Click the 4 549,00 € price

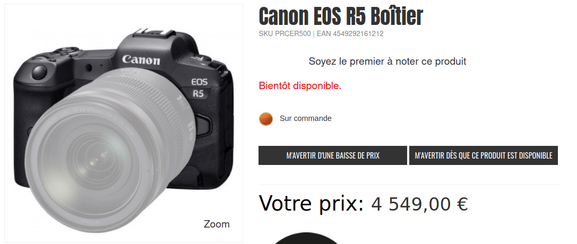click(x=419, y=204)
